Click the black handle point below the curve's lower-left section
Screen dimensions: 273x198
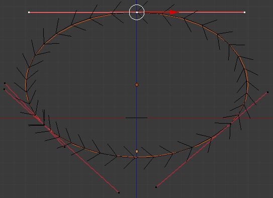pyautogui.click(x=64, y=147)
